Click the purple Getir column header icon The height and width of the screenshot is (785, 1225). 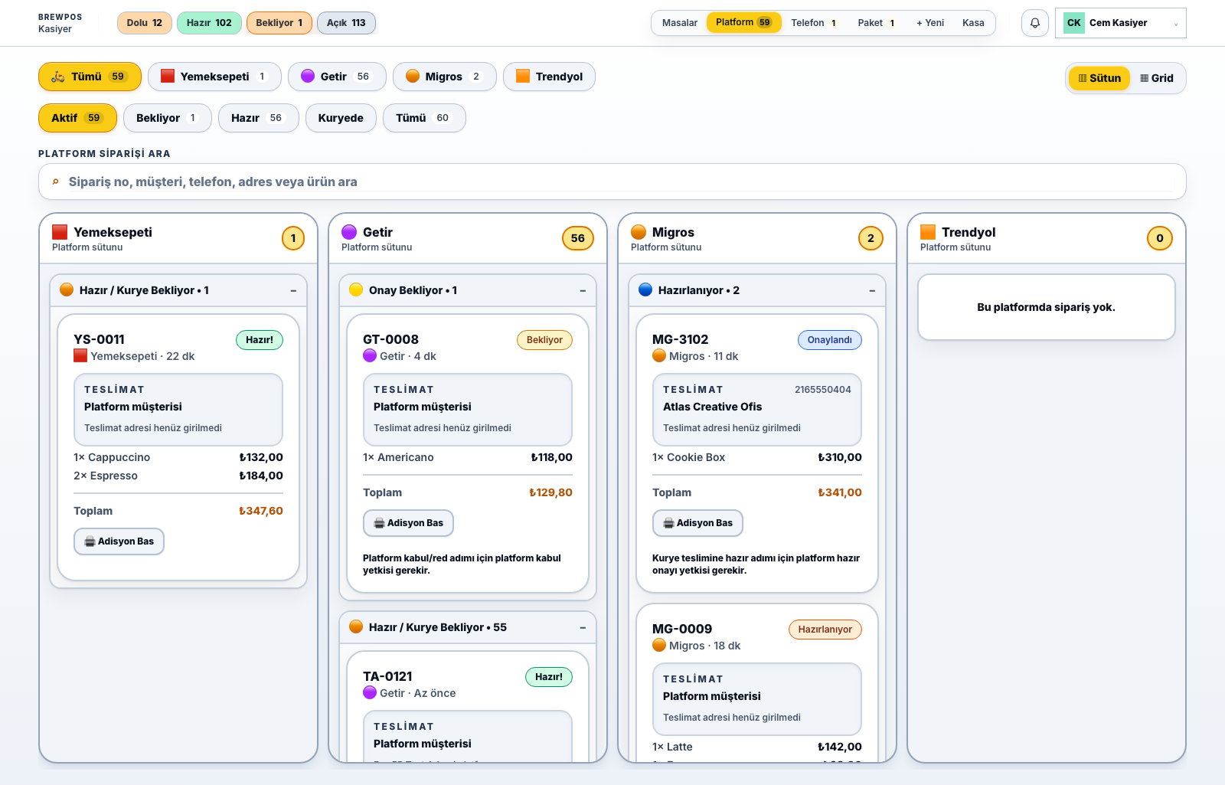pos(349,232)
